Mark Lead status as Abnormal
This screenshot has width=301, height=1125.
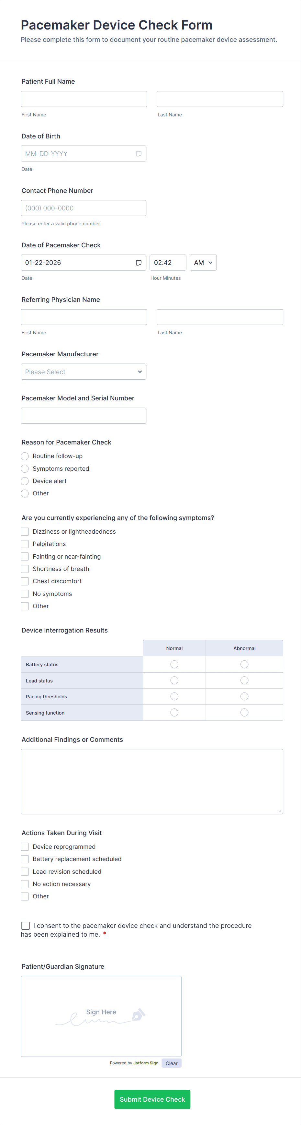244,681
